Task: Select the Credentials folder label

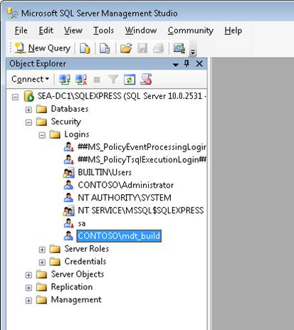Action: (85, 262)
